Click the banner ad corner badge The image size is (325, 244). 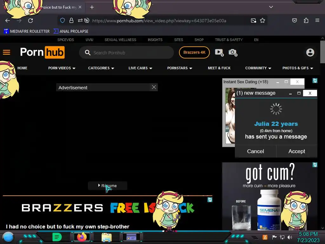(x=210, y=200)
